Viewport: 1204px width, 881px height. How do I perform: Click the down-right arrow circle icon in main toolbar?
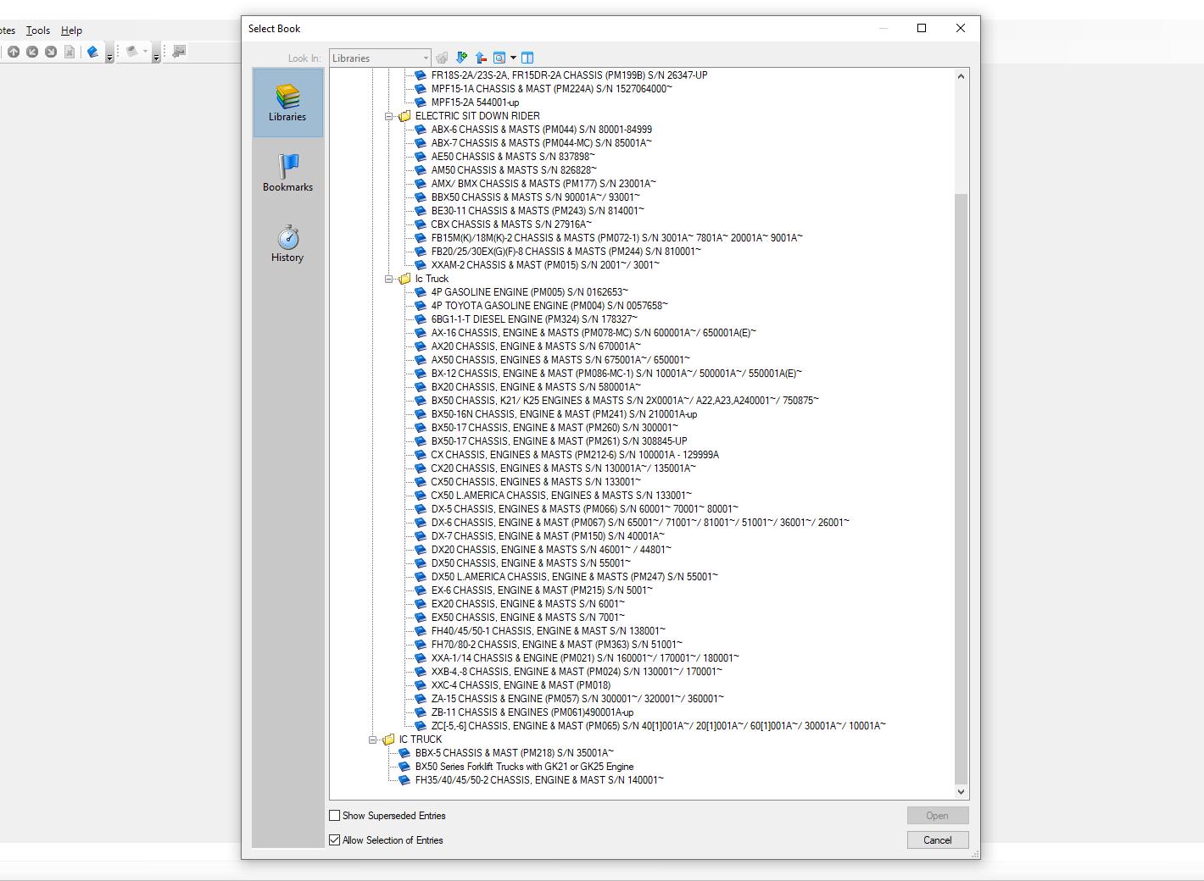tap(51, 52)
